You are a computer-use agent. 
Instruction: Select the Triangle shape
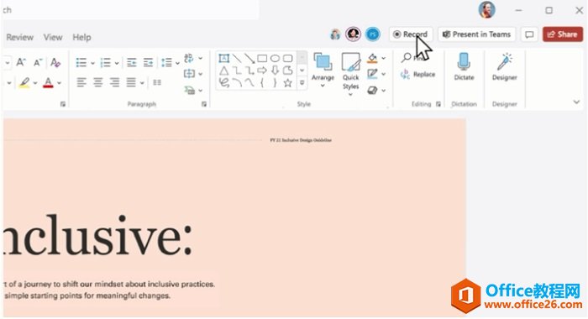pos(224,71)
